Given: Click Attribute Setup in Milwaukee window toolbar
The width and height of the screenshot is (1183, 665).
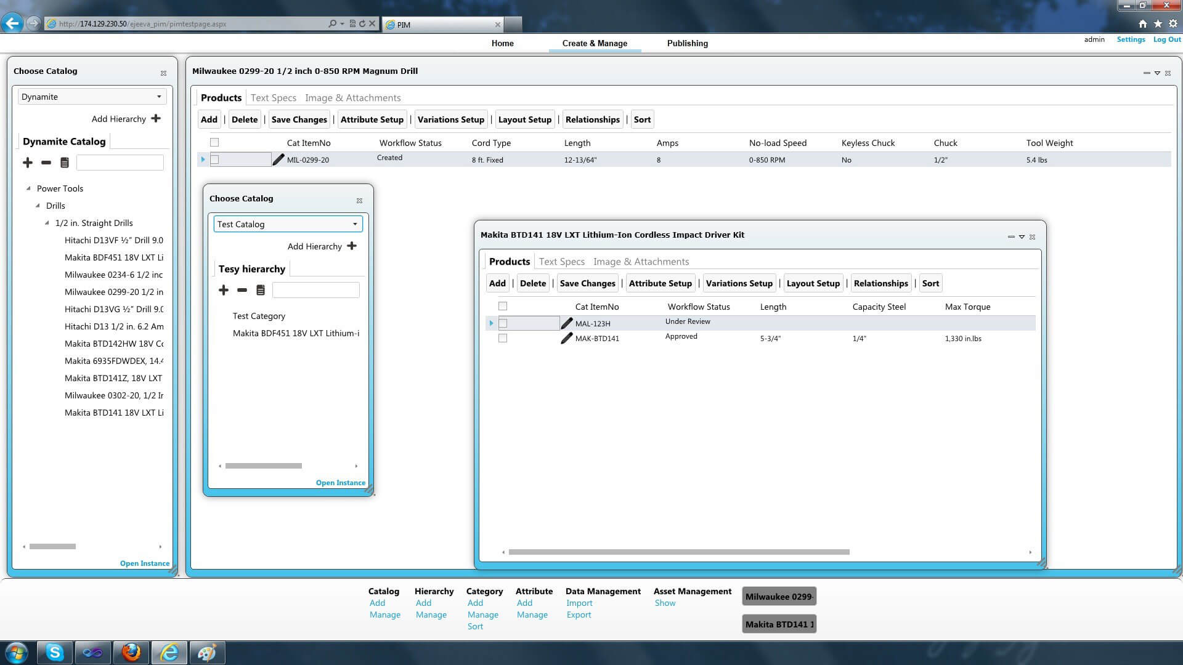Looking at the screenshot, I should [372, 119].
